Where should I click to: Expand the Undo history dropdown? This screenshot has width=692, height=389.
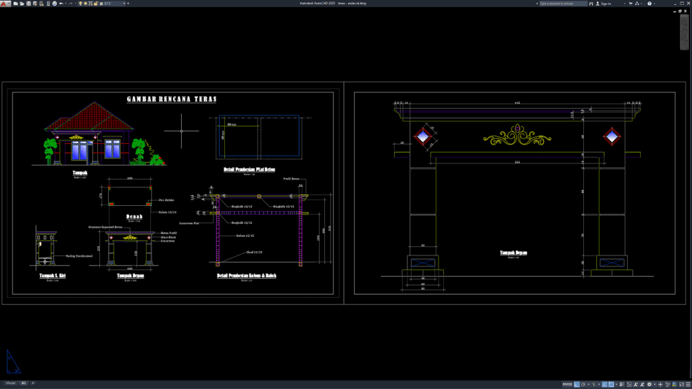[66, 3]
